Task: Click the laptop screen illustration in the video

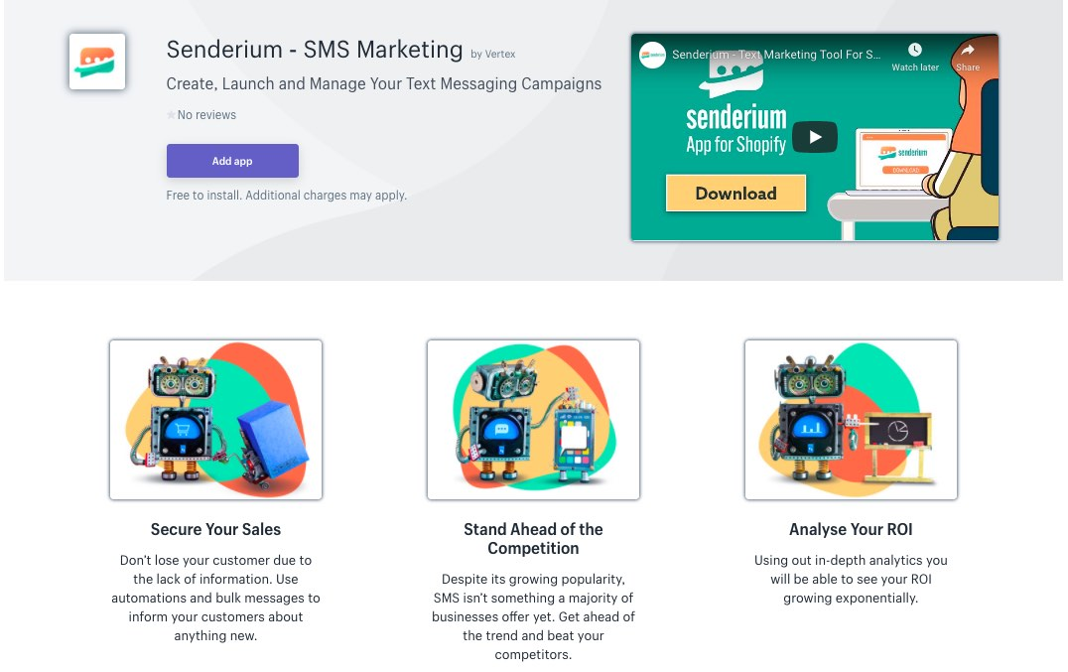Action: pyautogui.click(x=903, y=158)
